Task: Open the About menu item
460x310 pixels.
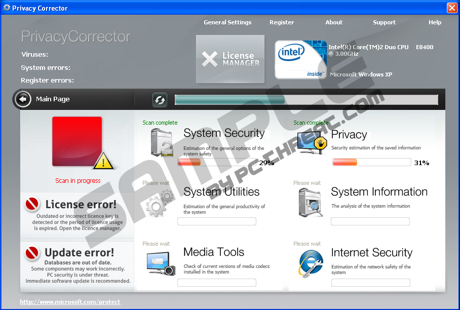Action: click(x=334, y=22)
